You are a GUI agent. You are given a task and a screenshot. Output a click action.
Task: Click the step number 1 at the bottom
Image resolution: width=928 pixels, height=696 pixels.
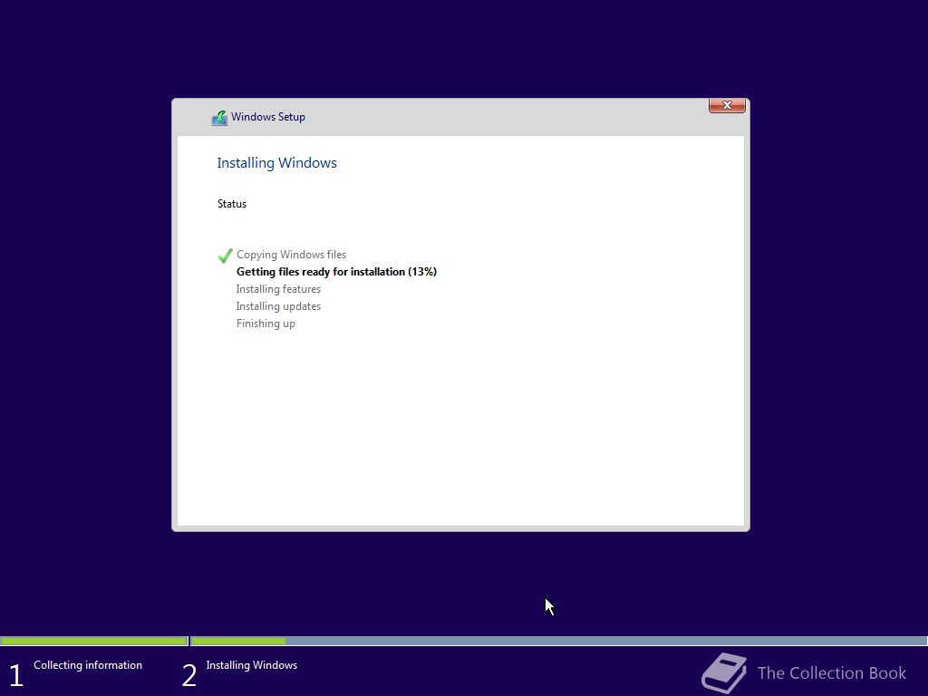(16, 675)
